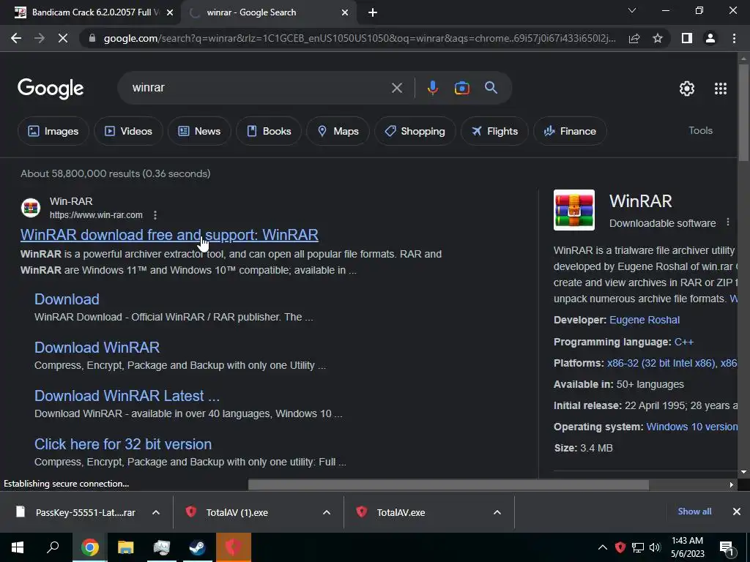Screen dimensions: 750x562
Task: Click the share page icon in address bar
Action: 634,38
